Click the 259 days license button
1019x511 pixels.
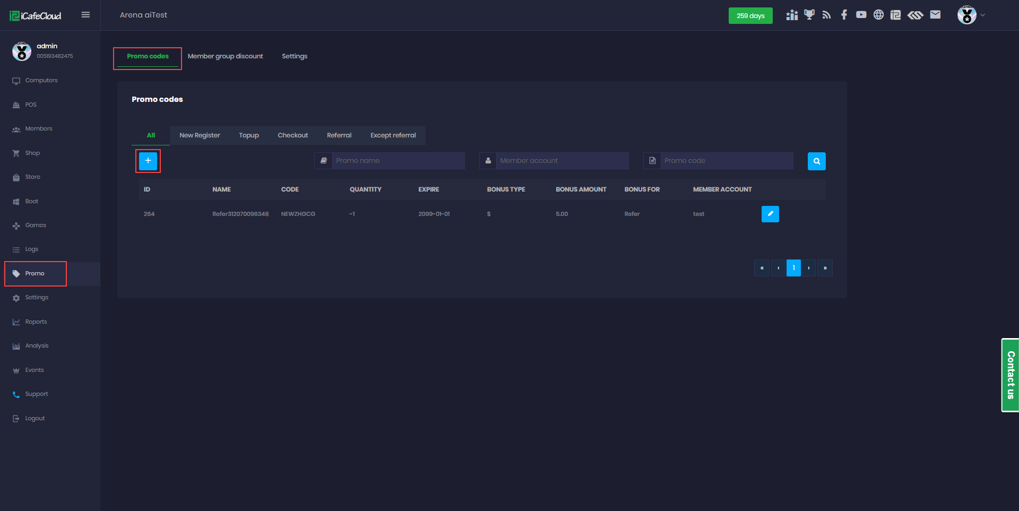[750, 15]
